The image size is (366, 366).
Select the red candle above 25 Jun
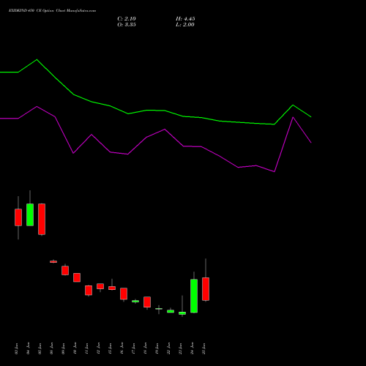click(206, 289)
